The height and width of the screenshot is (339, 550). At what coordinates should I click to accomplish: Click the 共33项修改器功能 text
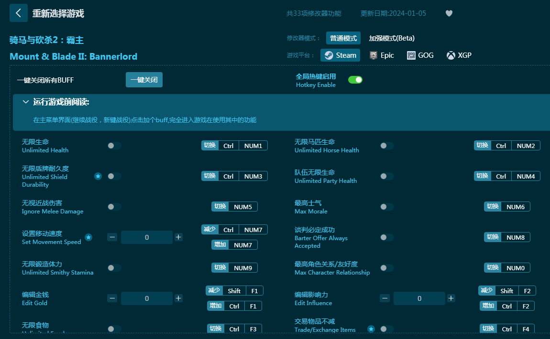coord(314,13)
